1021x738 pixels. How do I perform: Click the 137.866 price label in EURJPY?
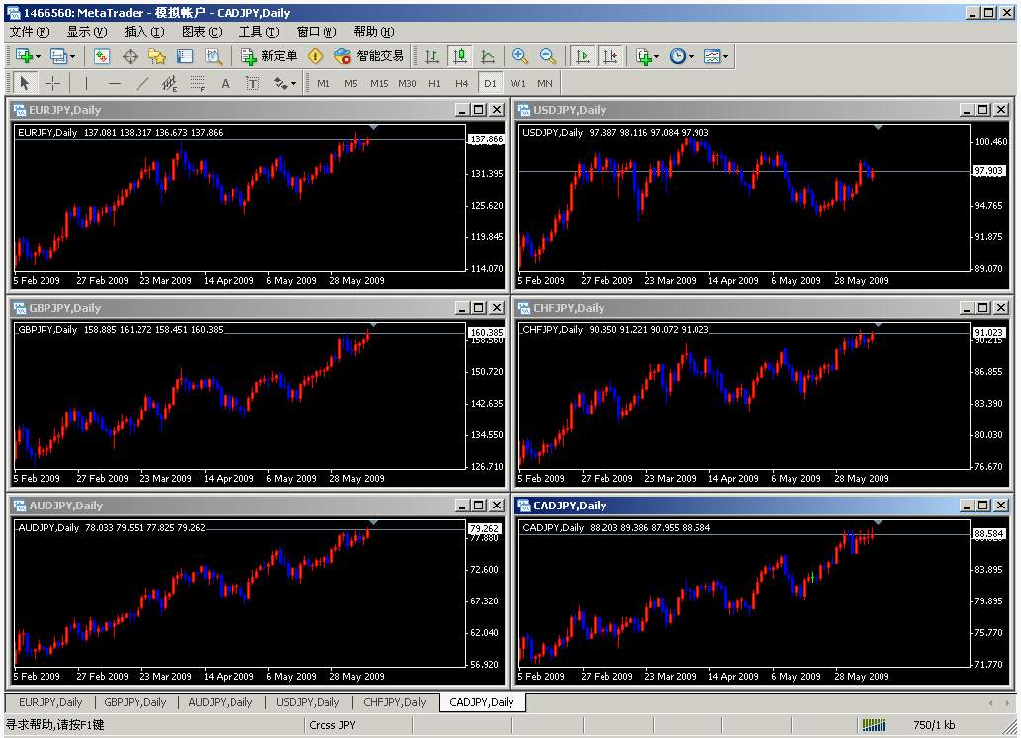click(487, 139)
